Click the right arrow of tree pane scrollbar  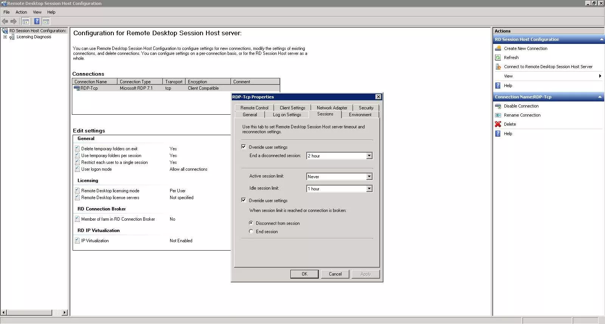coord(65,313)
